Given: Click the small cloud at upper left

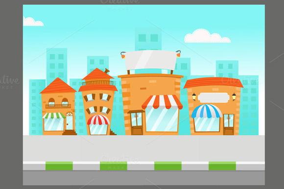Looking at the screenshot, I should [x=33, y=22].
